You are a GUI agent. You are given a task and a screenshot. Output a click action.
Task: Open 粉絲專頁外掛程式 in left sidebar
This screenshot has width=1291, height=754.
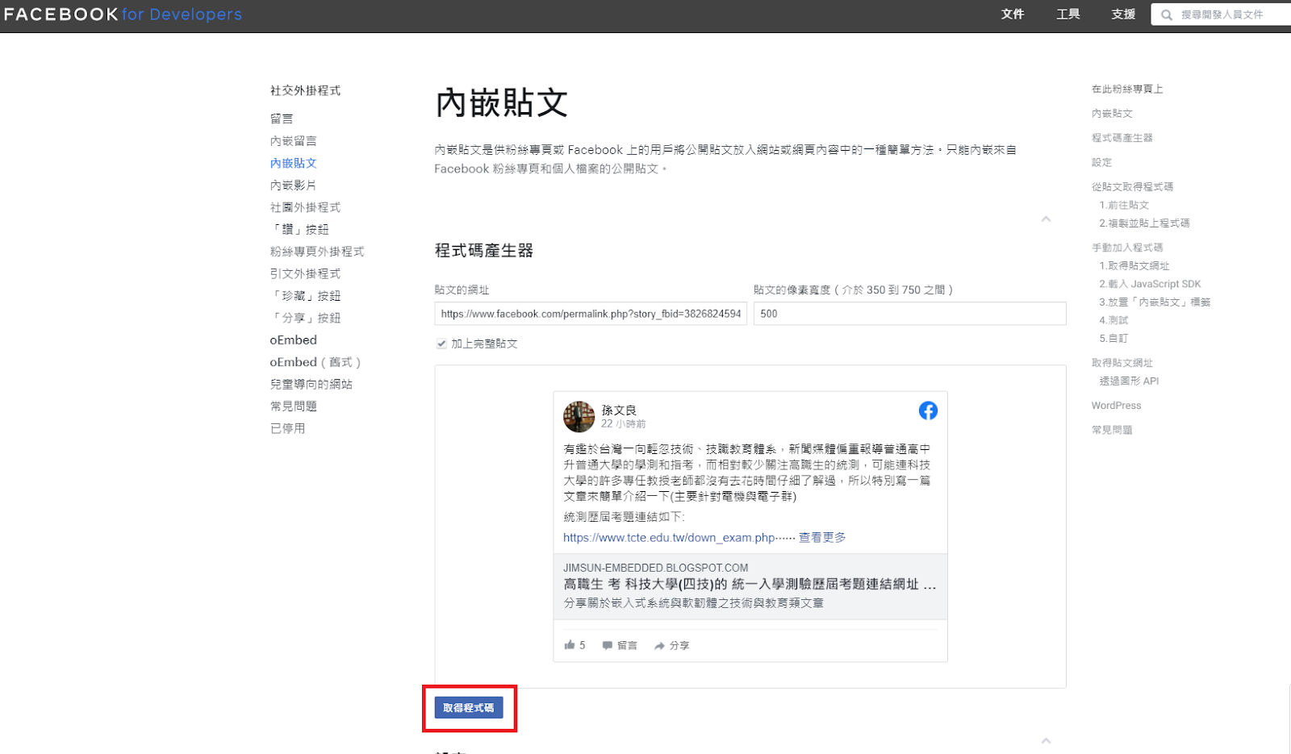[317, 252]
